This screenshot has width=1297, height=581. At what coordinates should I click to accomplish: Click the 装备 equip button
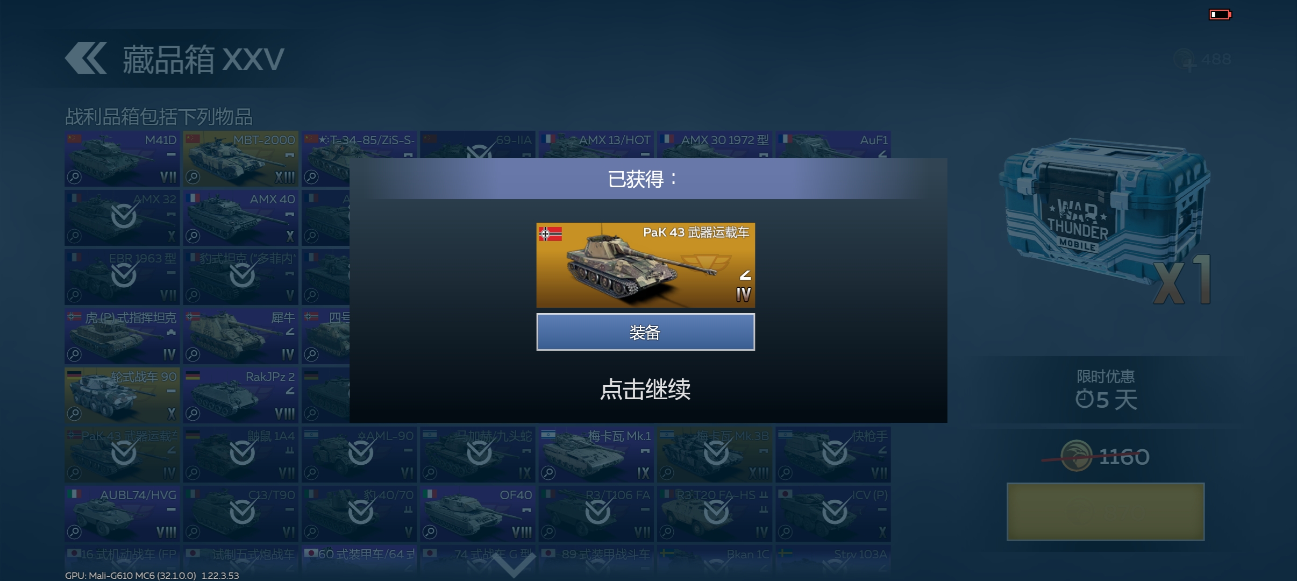pos(645,332)
